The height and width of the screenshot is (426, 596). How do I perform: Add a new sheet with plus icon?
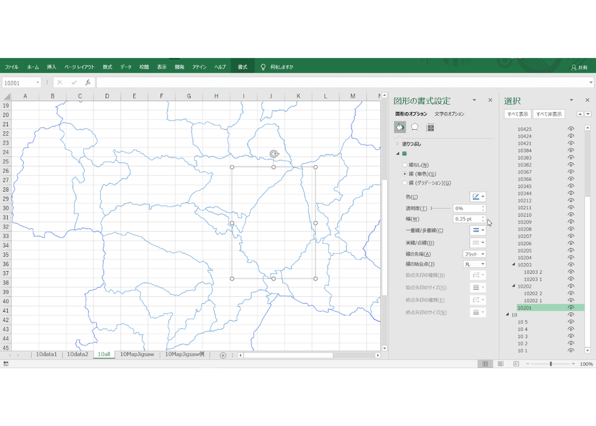point(223,355)
